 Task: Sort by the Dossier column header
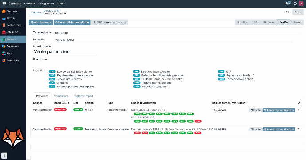point(38,103)
